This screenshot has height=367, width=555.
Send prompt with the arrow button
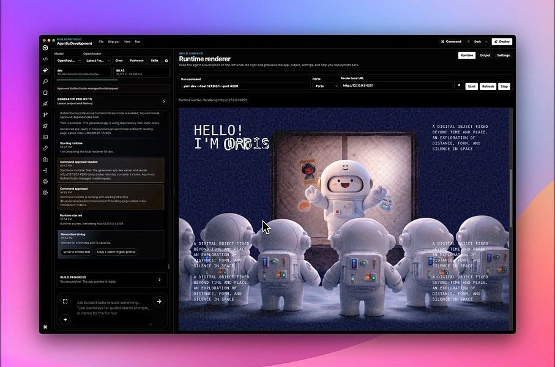pos(159,301)
